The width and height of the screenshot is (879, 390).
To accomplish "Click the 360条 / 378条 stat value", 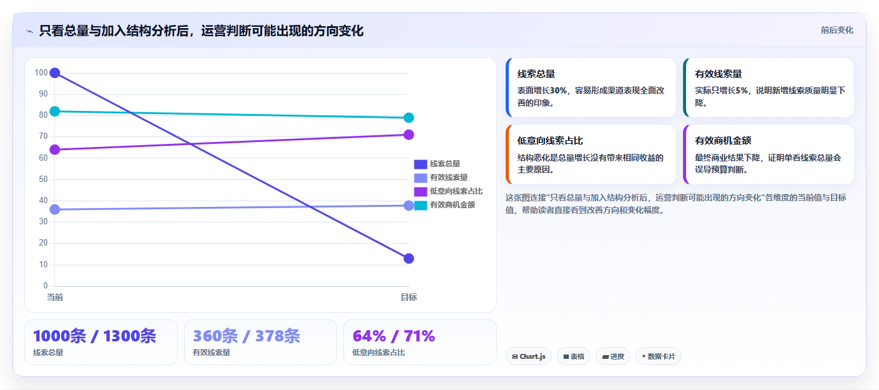I will (x=247, y=336).
